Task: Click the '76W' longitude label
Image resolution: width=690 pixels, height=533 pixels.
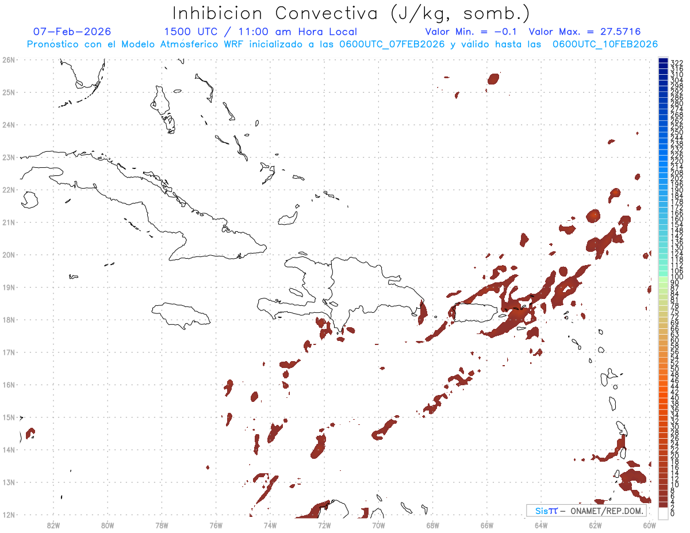Action: 216,525
